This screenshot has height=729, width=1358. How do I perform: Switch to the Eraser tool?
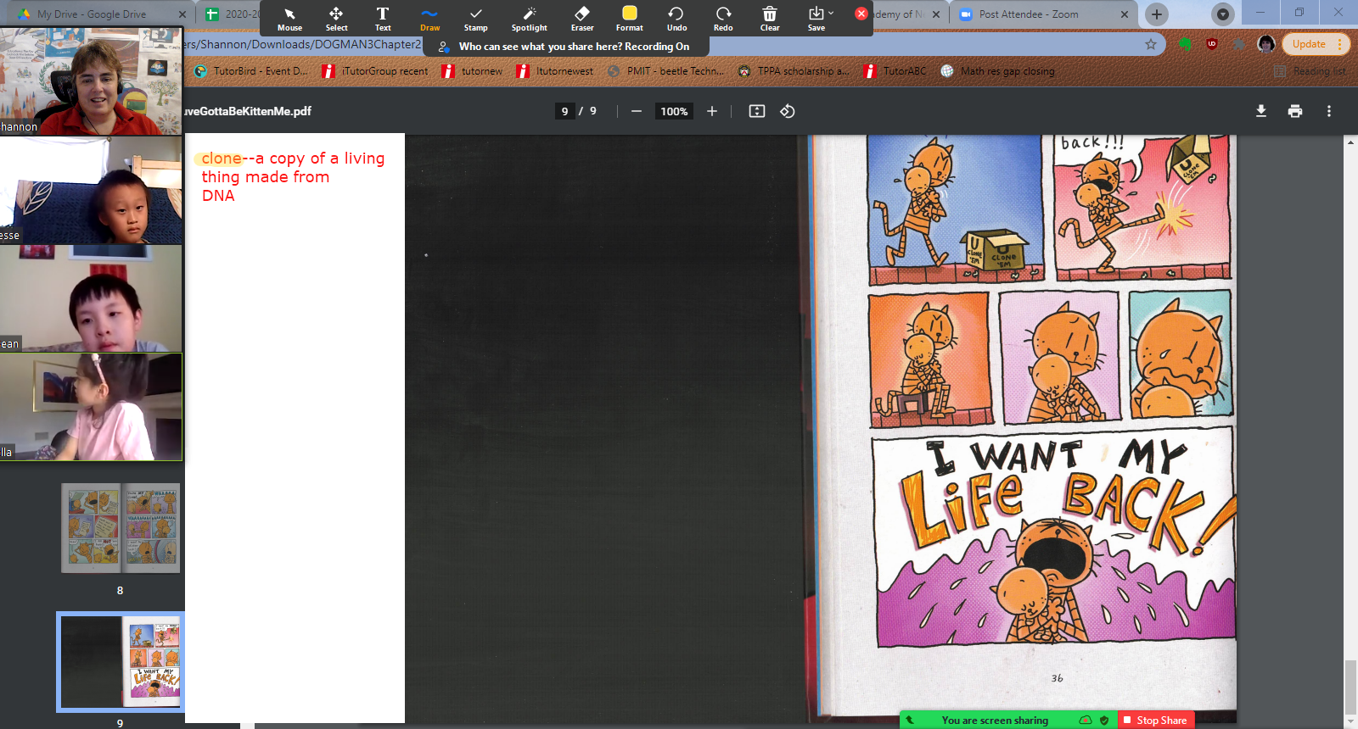582,18
